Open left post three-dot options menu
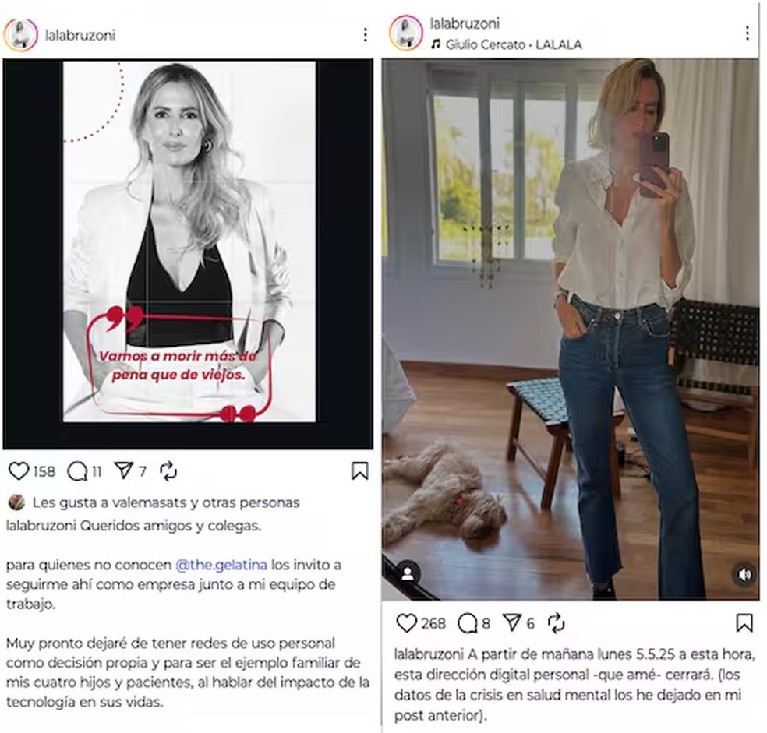Image resolution: width=767 pixels, height=733 pixels. (x=365, y=35)
